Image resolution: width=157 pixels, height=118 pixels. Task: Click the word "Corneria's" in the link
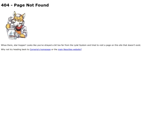[35, 50]
